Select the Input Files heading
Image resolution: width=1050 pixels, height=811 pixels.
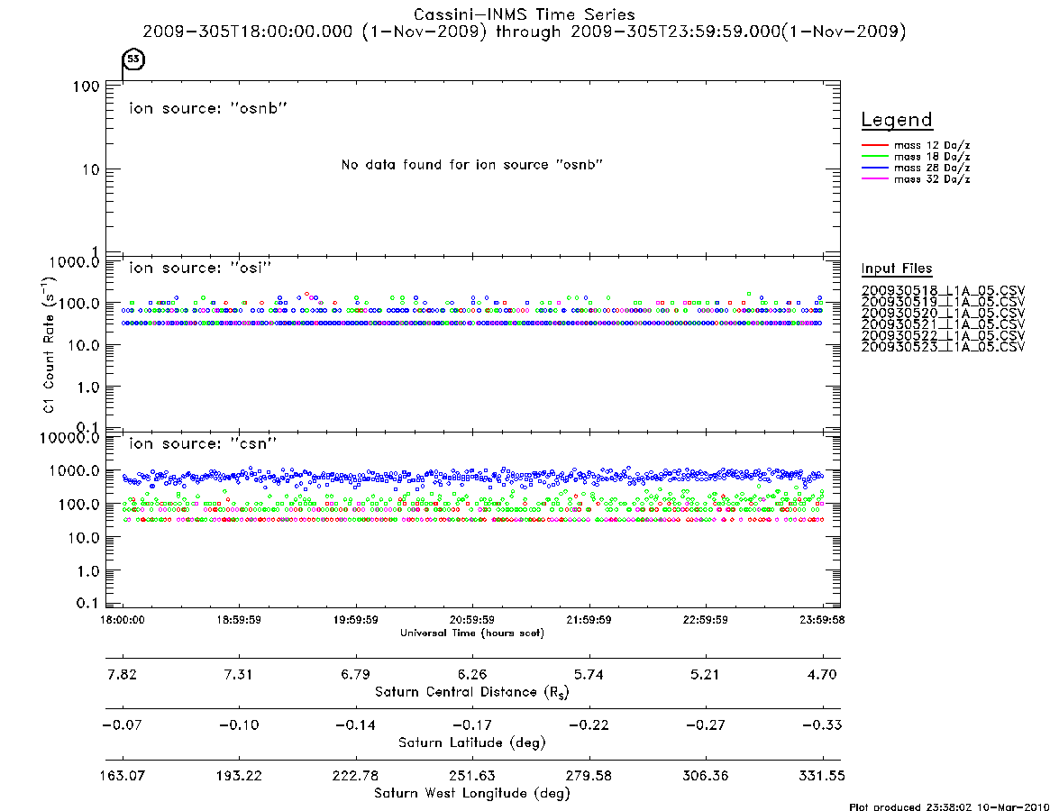tap(897, 269)
